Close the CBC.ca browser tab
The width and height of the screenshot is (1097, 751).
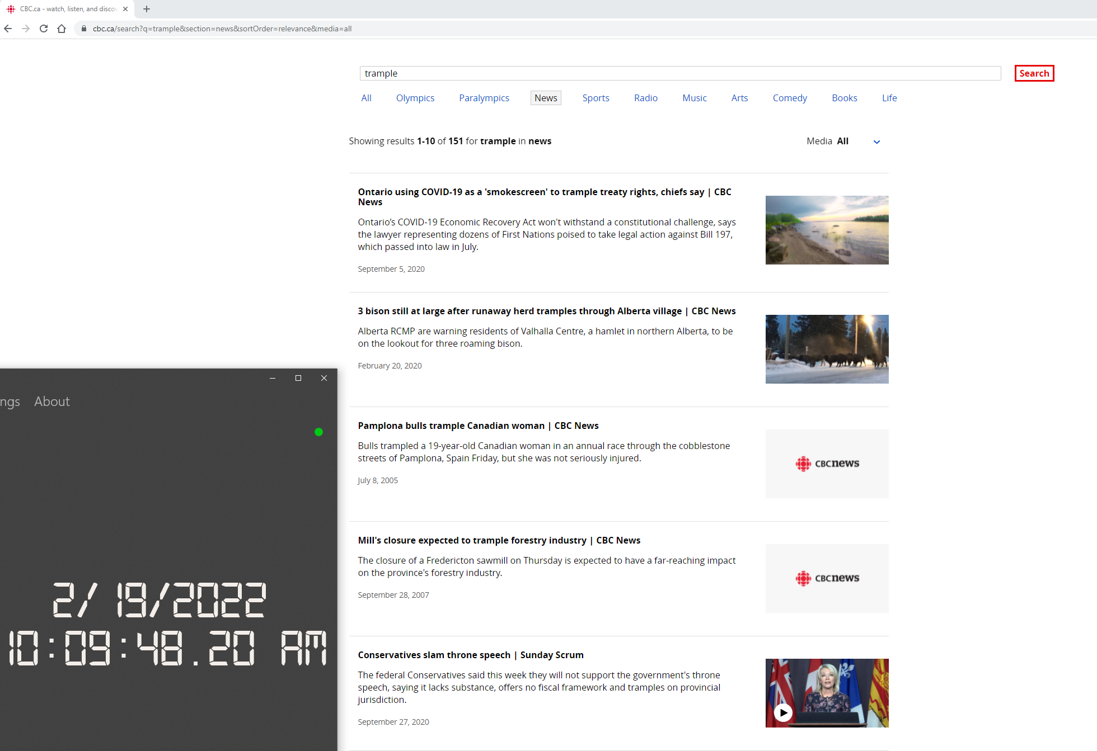(x=125, y=9)
